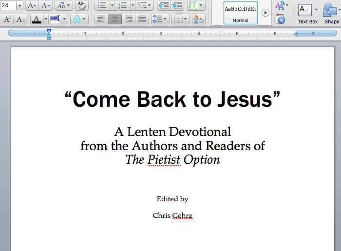The image size is (341, 251).
Task: Apply superscript formatting
Action: click(x=8, y=19)
